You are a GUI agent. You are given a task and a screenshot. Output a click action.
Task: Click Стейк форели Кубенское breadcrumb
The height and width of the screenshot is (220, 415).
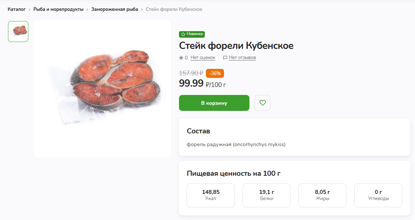(x=174, y=9)
